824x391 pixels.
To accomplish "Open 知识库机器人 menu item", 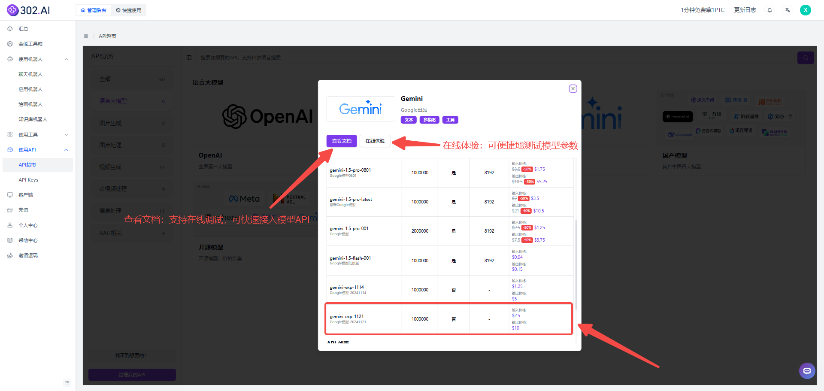I will [x=33, y=119].
